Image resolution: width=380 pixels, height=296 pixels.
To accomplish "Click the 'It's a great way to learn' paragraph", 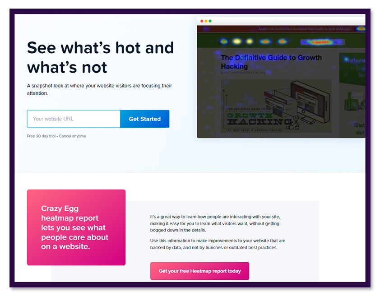I will 215,223.
